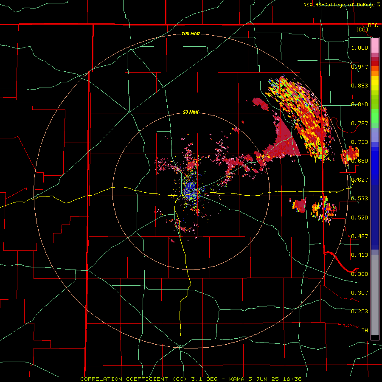Click the 0.573 legend value
This screenshot has height=382, width=382.
click(360, 199)
